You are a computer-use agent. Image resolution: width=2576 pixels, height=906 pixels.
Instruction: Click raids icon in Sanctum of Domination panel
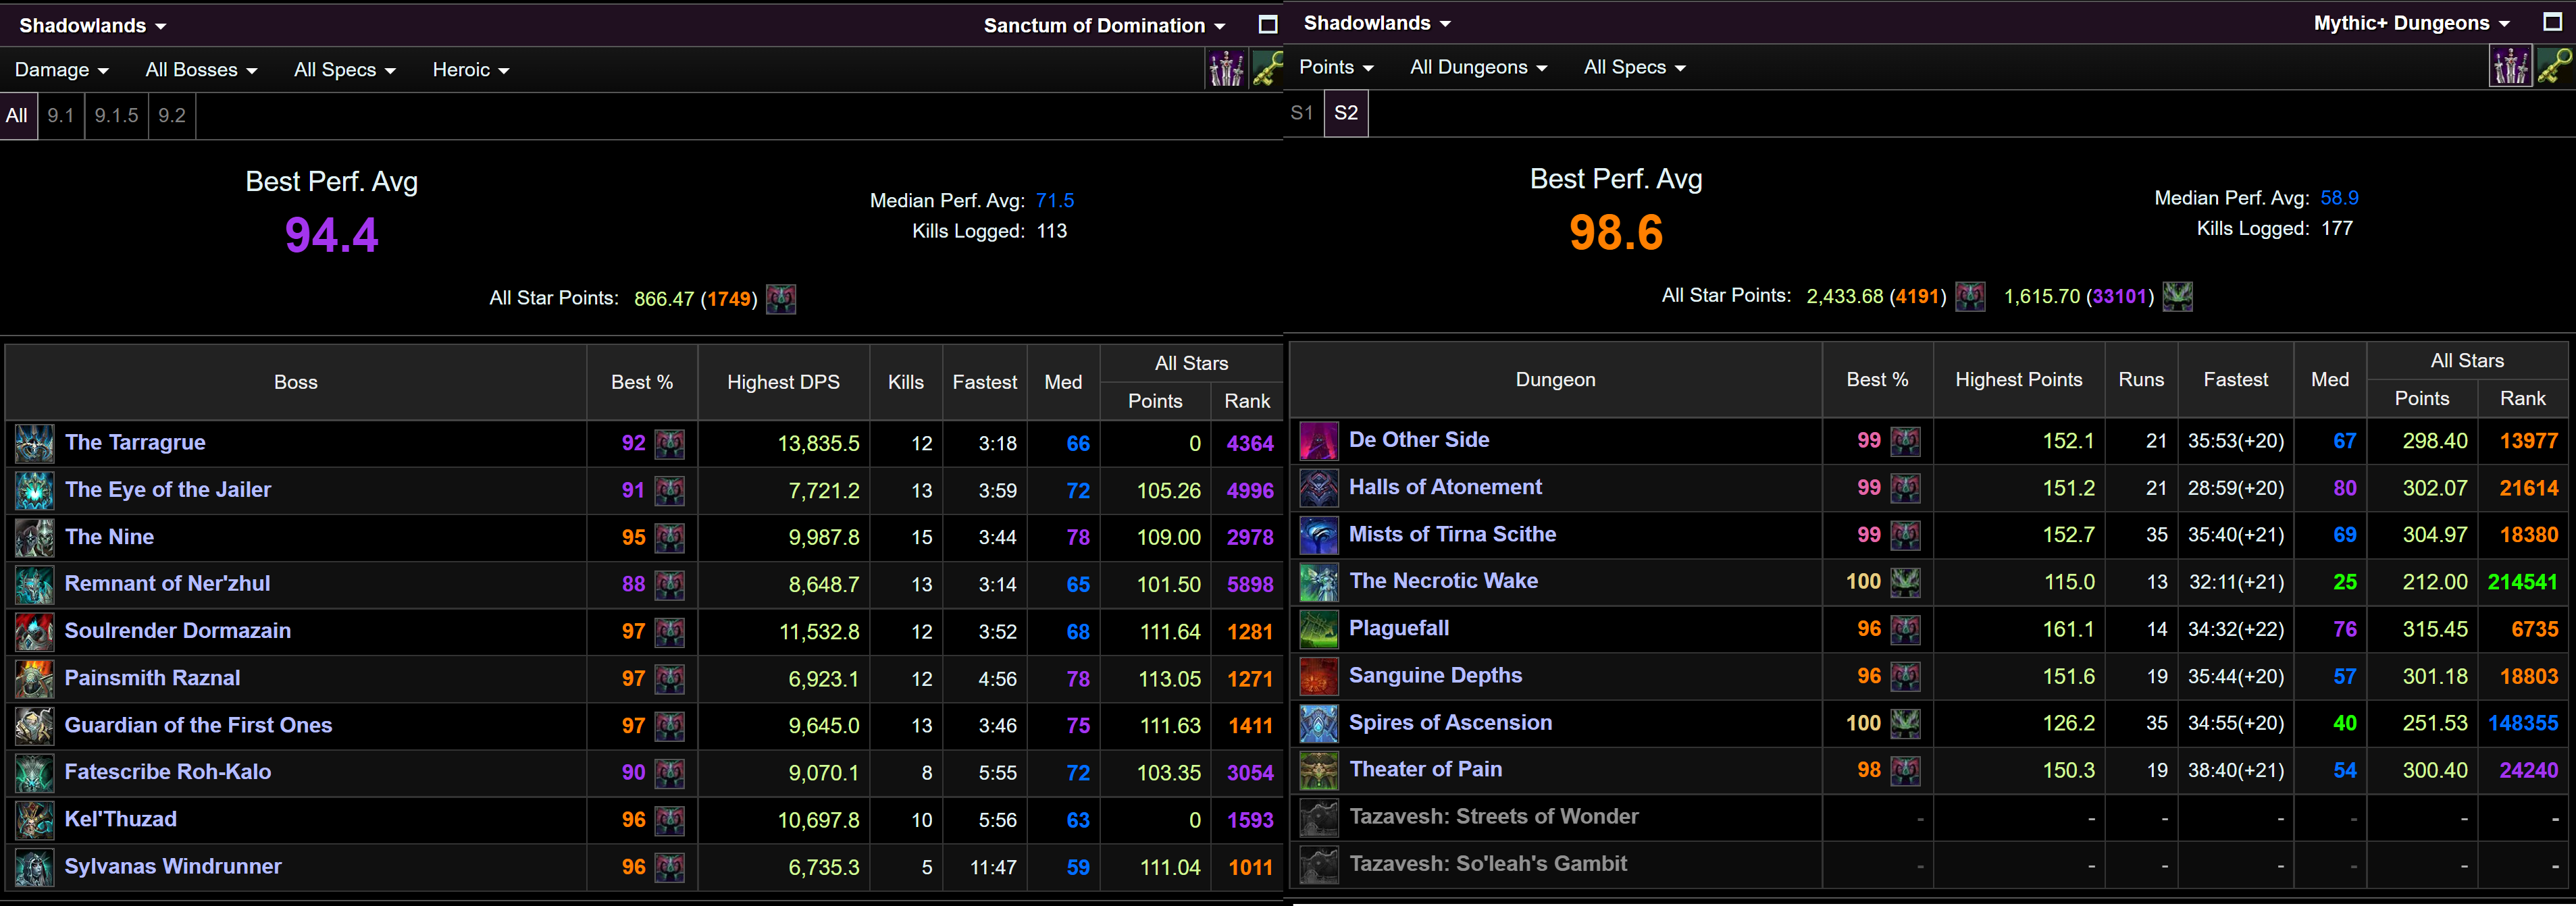click(x=1226, y=69)
